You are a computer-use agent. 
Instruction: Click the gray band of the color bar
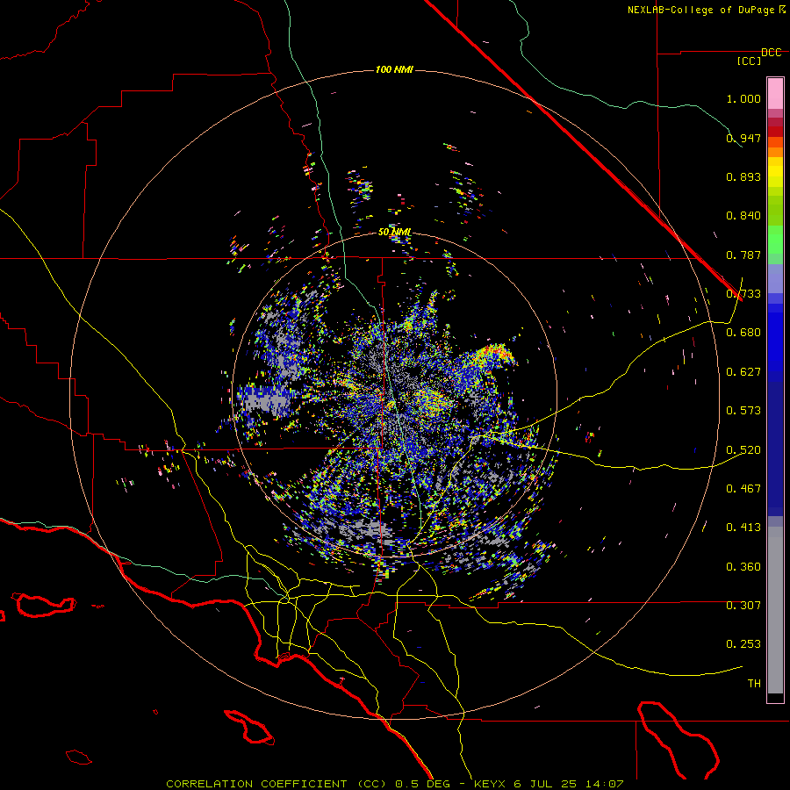pyautogui.click(x=775, y=610)
